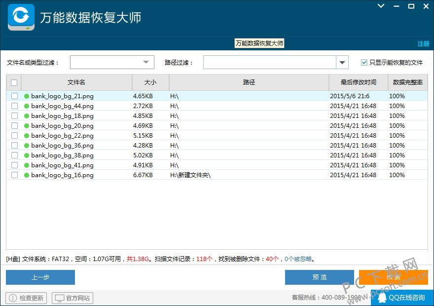Click the size value 4.91KB
434x306 pixels.
click(x=143, y=165)
